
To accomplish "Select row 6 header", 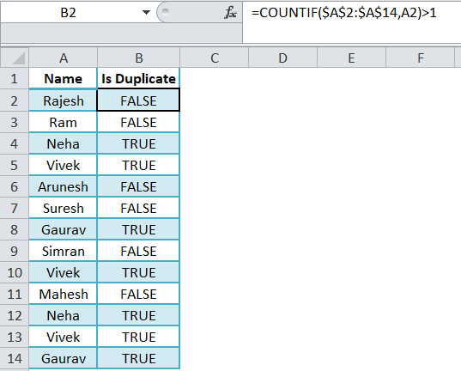I will click(x=14, y=186).
